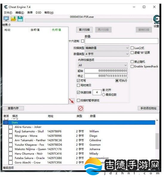The width and height of the screenshot is (164, 177).
Task: Tick the checkbox next to Ryuji Sakamoto - Skull
Action: coord(10,131)
